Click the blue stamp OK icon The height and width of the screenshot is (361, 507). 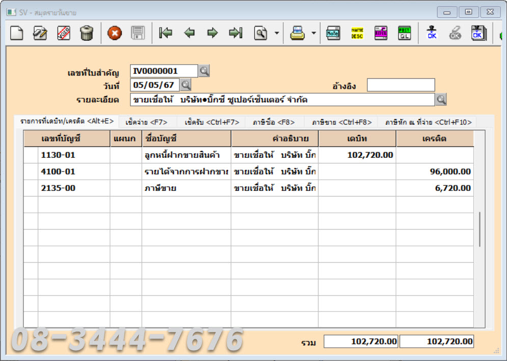click(432, 33)
